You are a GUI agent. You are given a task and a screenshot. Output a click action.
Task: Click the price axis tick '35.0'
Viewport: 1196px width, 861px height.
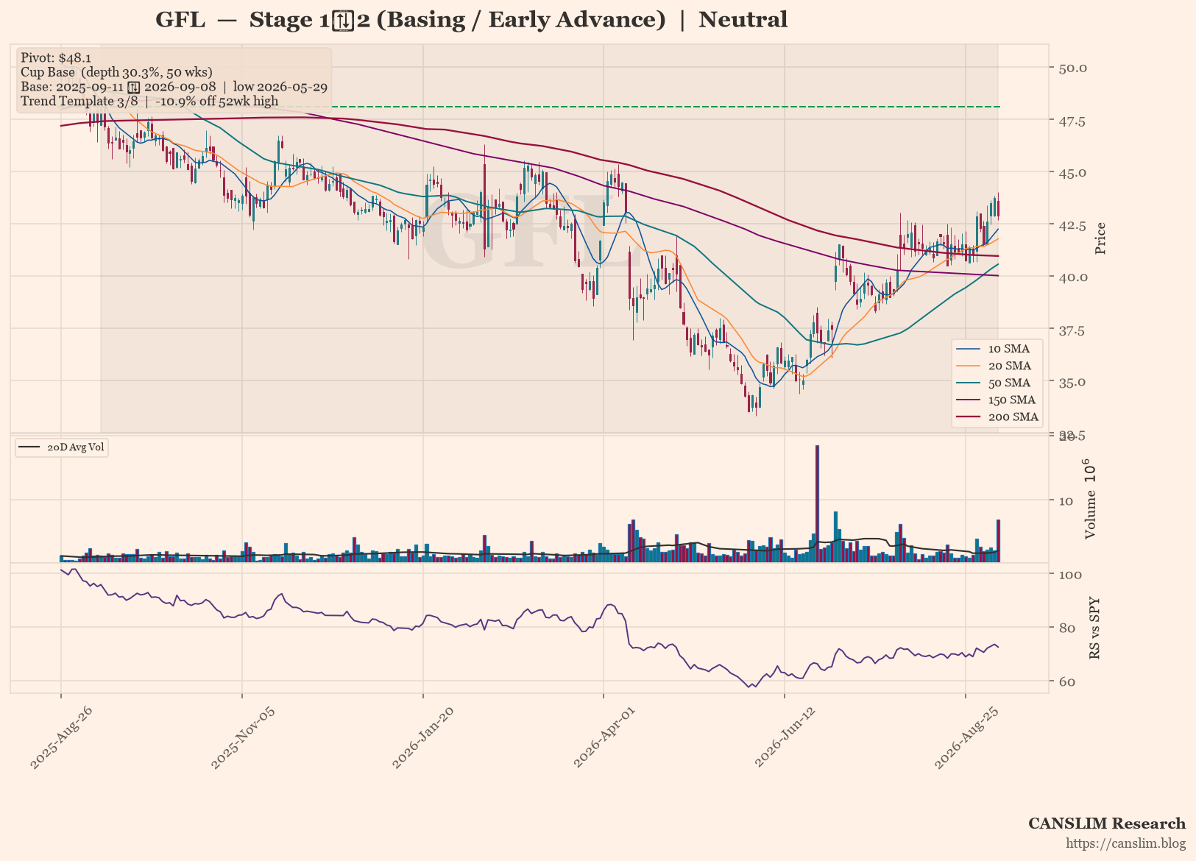click(x=1072, y=383)
